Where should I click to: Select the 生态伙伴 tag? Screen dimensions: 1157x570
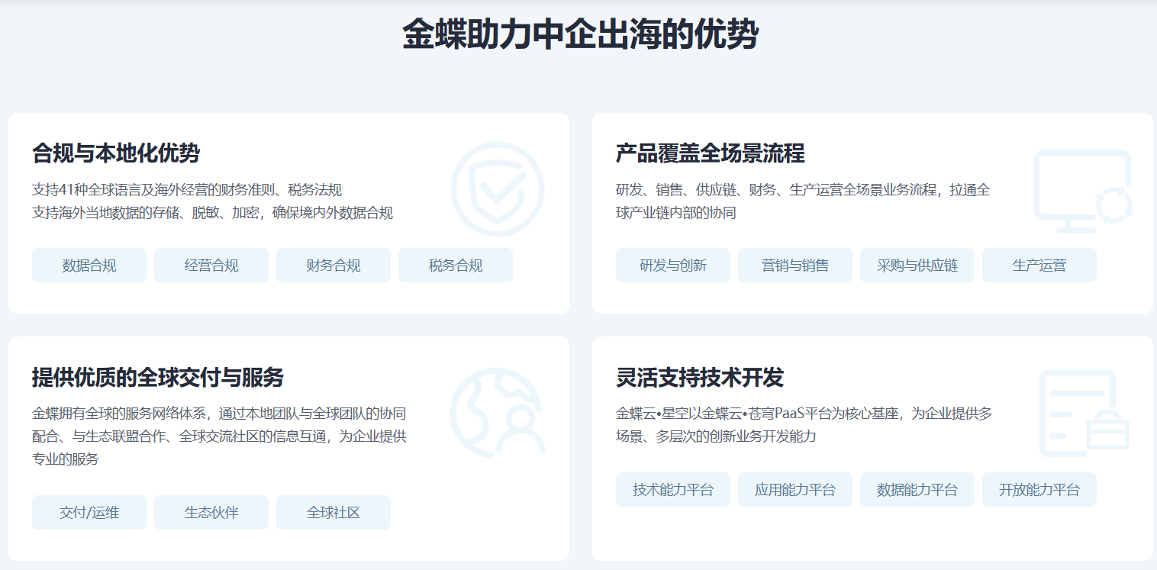click(211, 513)
